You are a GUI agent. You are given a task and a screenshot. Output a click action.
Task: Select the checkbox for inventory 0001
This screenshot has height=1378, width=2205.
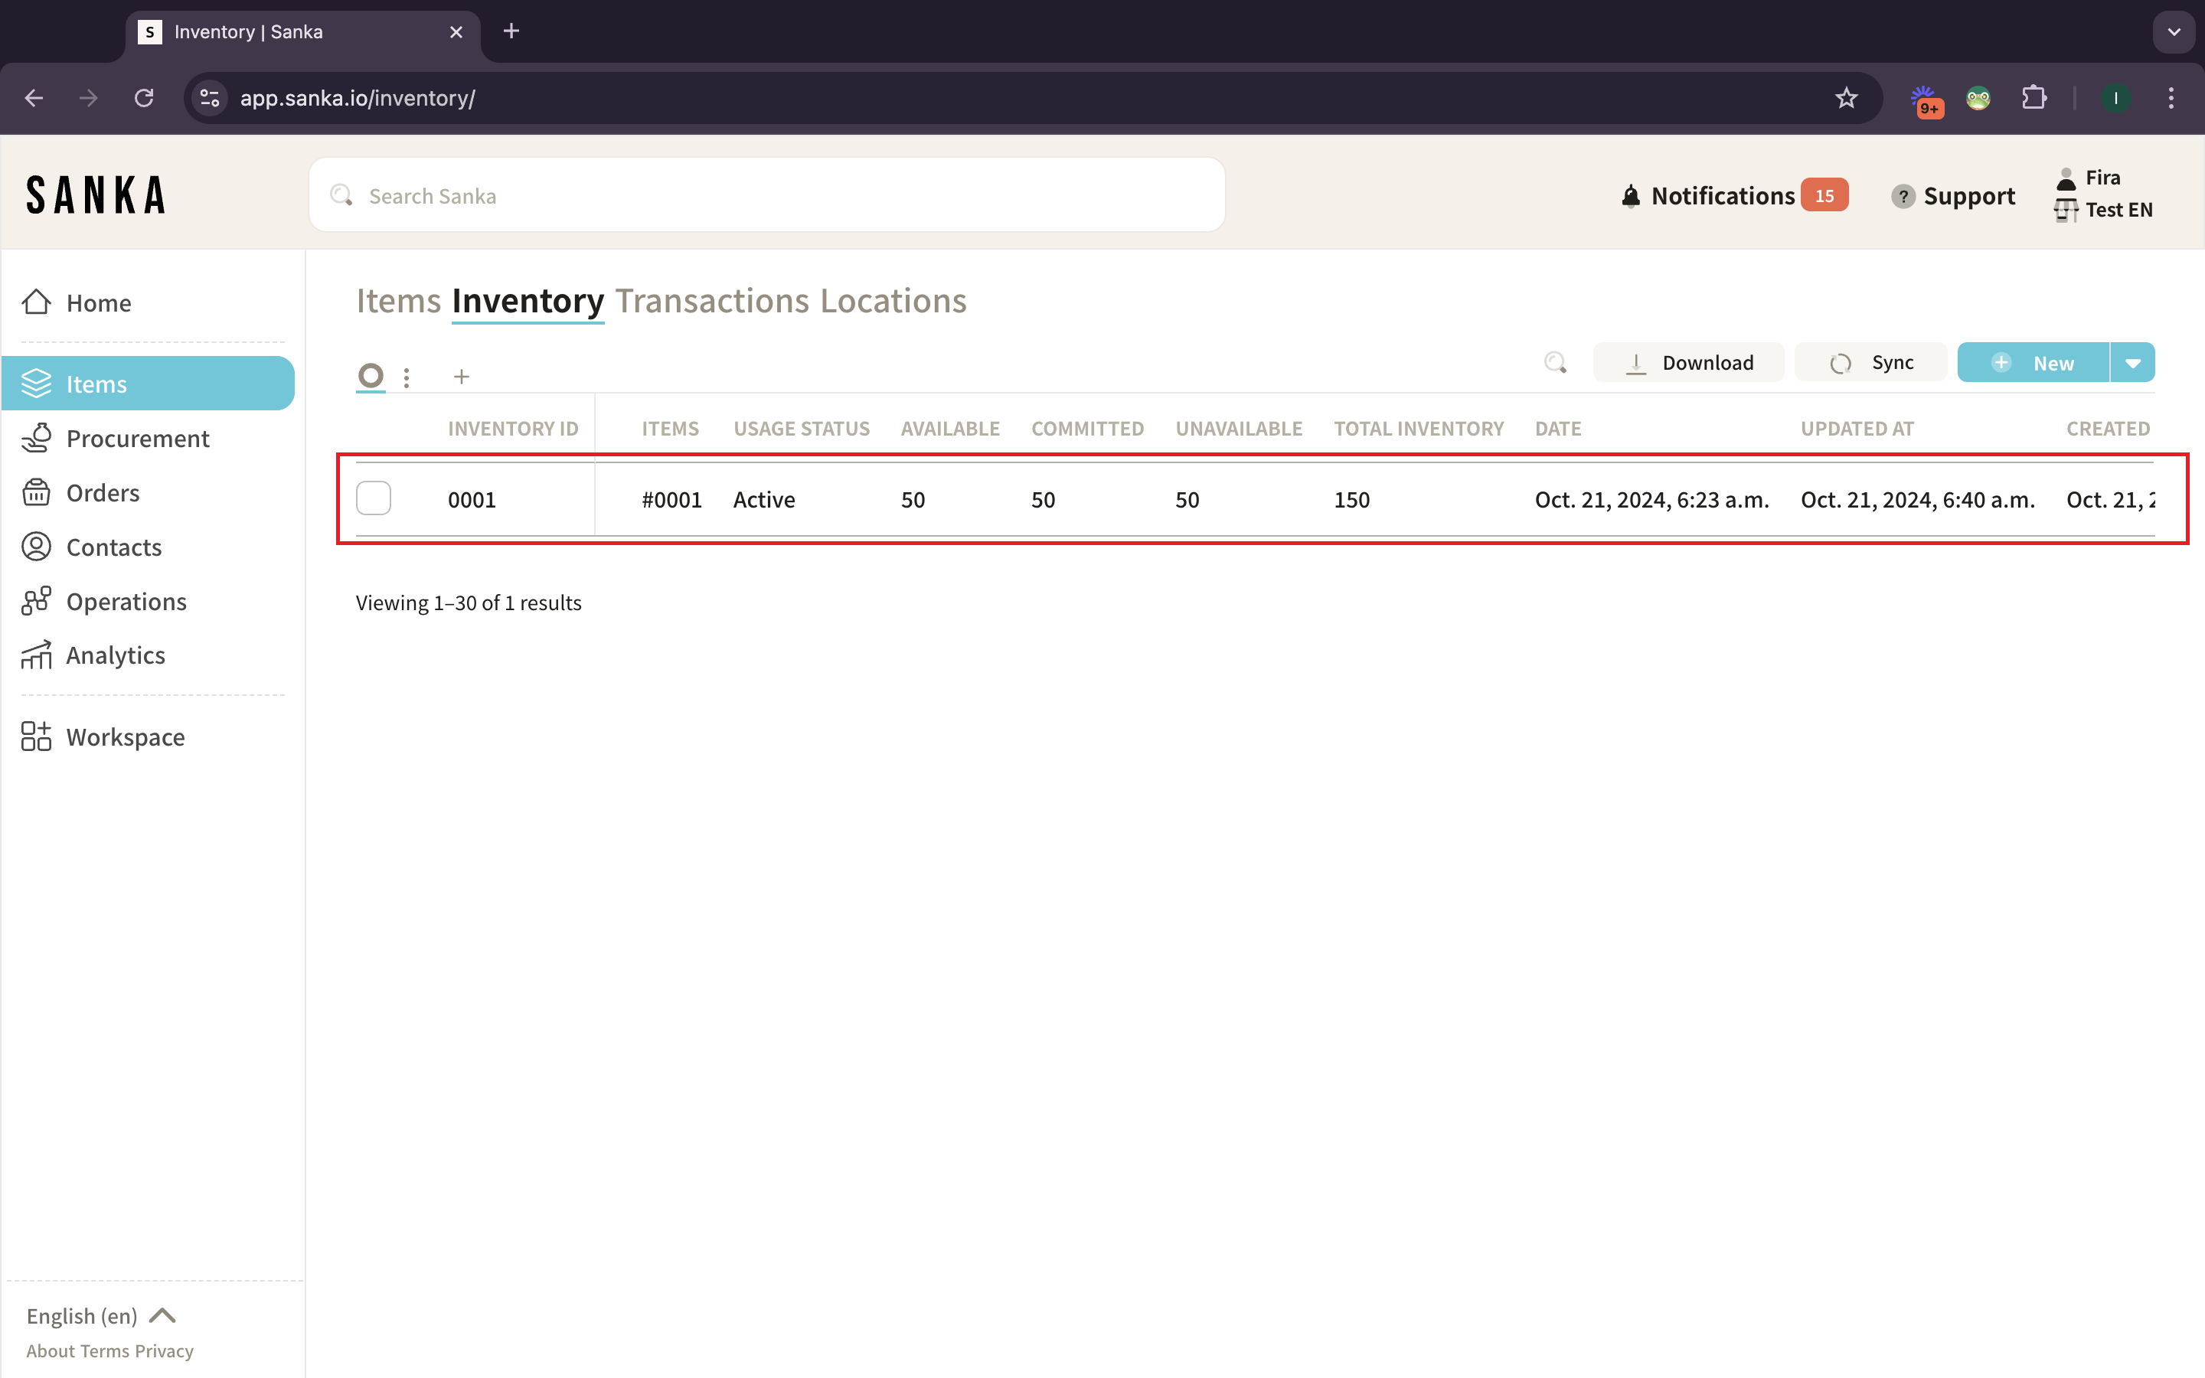(374, 498)
